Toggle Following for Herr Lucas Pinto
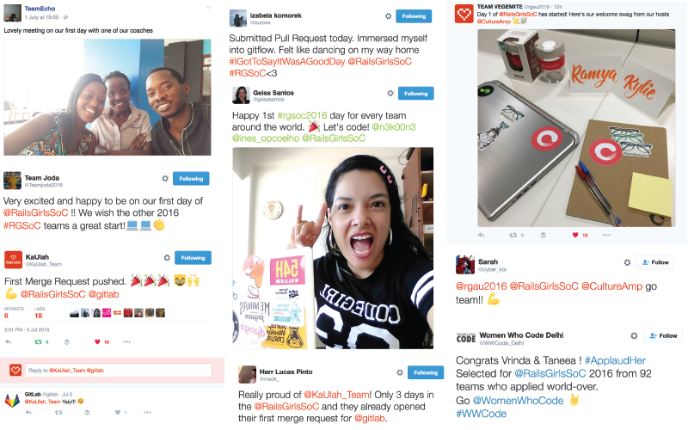This screenshot has width=688, height=430. pyautogui.click(x=426, y=372)
